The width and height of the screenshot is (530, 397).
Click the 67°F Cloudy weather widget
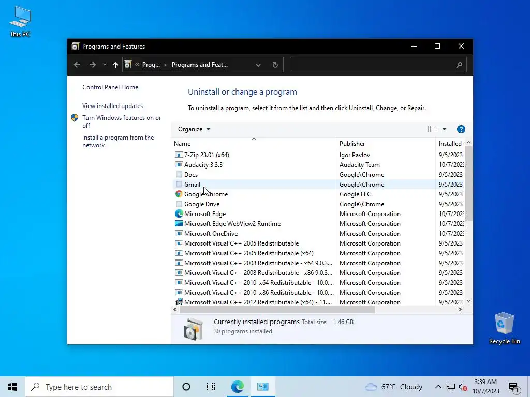(x=394, y=387)
